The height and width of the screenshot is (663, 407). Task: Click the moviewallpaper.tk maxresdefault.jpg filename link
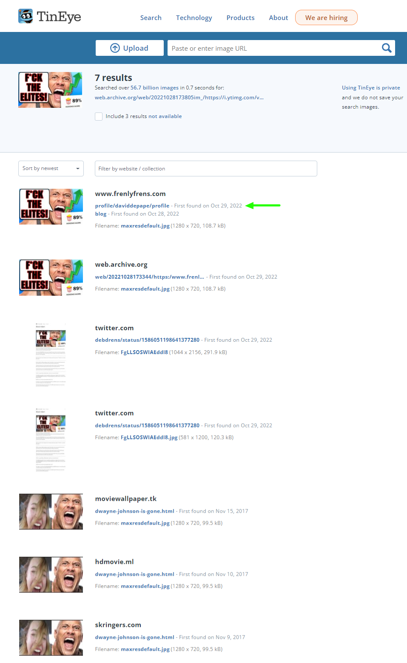145,523
